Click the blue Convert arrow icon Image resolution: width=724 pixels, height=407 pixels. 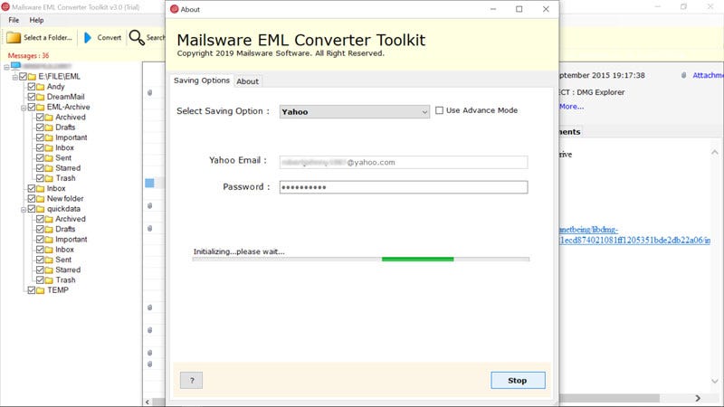point(88,38)
